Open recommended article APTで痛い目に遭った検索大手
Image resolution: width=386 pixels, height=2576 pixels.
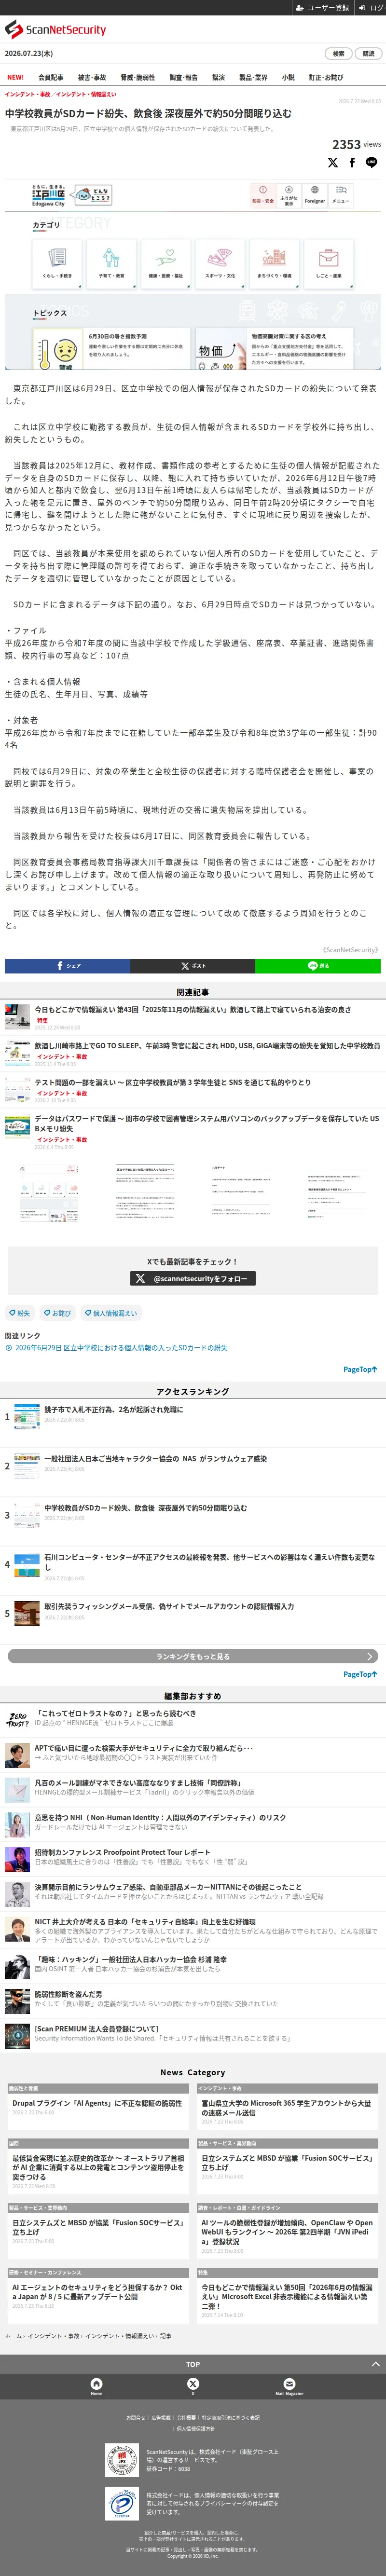pyautogui.click(x=143, y=1748)
